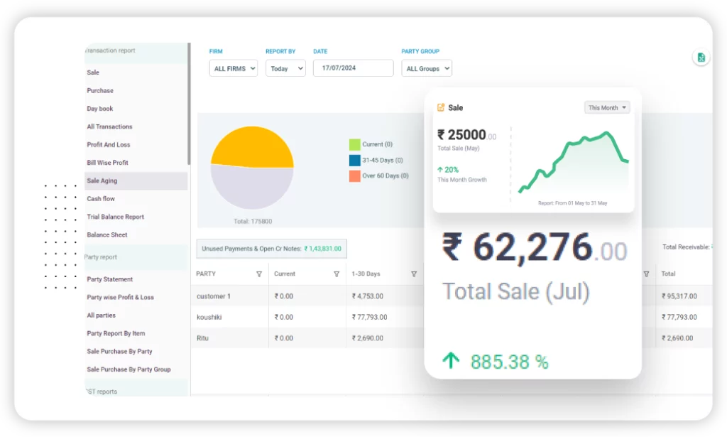
Task: Click the Sale card notepad icon
Action: click(x=441, y=107)
